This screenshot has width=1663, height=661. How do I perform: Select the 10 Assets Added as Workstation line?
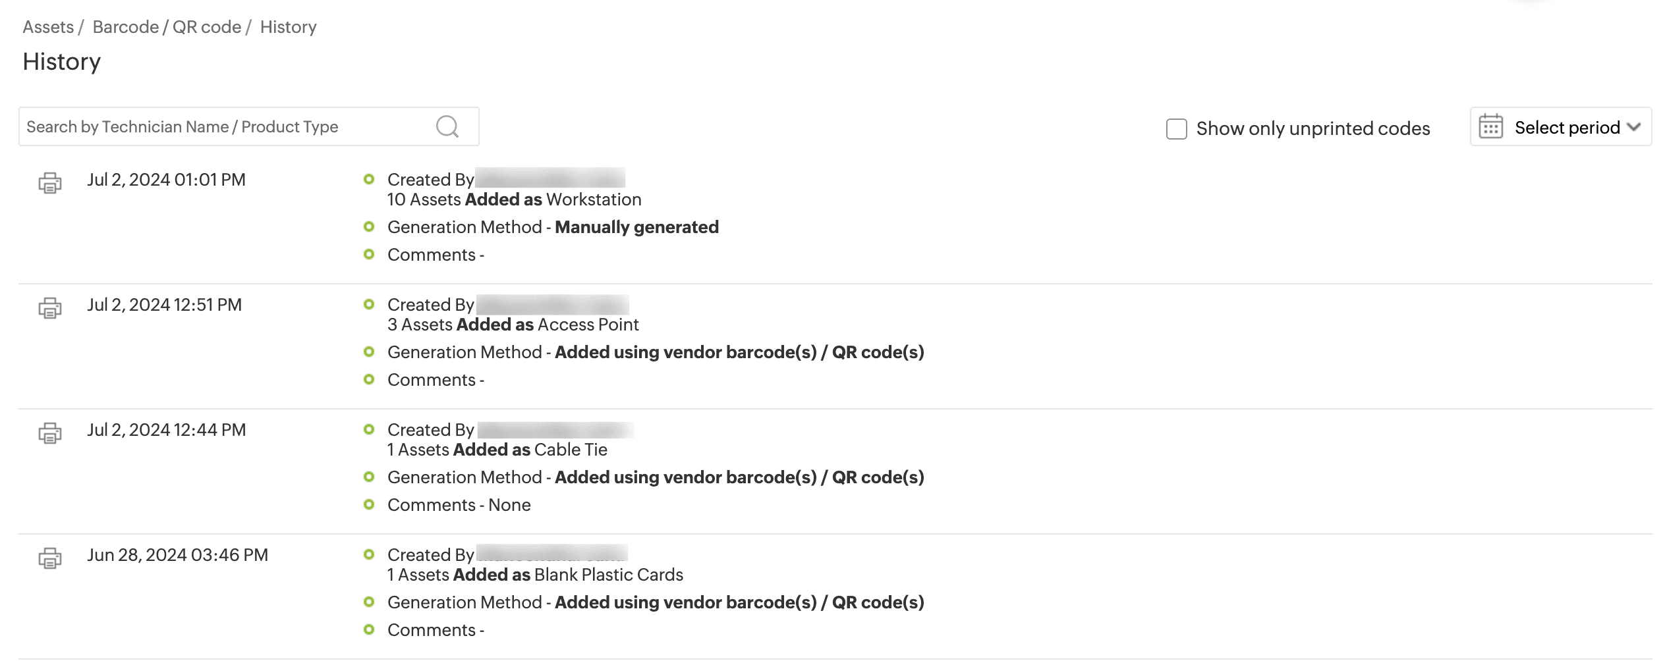[x=514, y=199]
